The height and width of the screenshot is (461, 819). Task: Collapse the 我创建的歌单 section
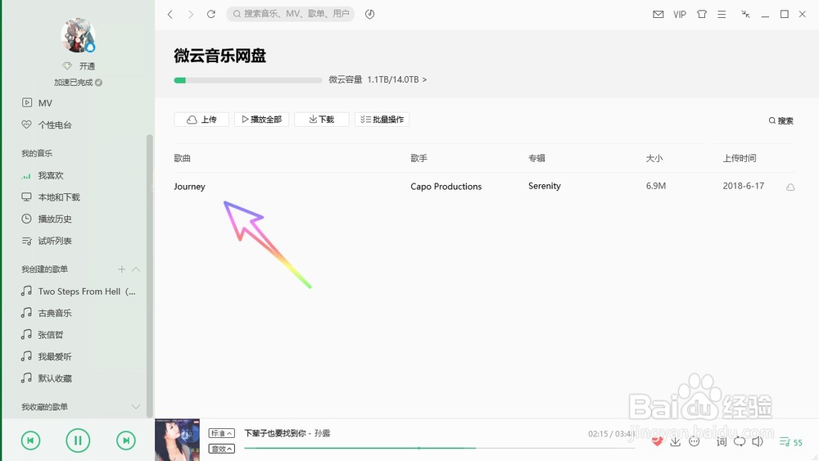click(x=136, y=269)
